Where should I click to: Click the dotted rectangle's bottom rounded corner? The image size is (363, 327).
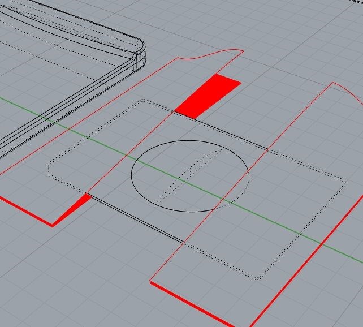pos(257,278)
